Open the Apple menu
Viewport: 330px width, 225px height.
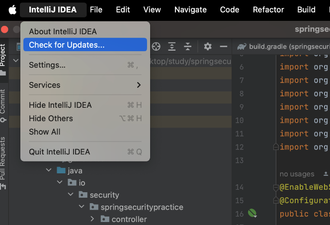12,10
